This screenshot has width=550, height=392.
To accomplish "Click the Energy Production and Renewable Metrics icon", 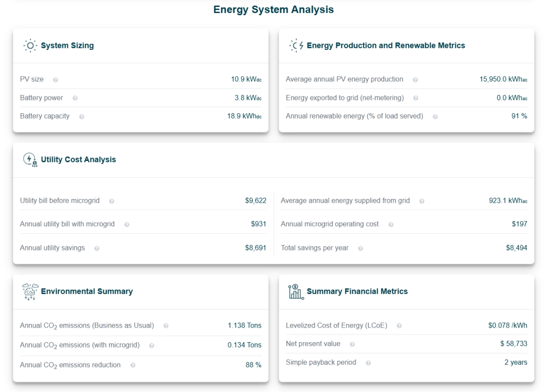I will (x=296, y=46).
